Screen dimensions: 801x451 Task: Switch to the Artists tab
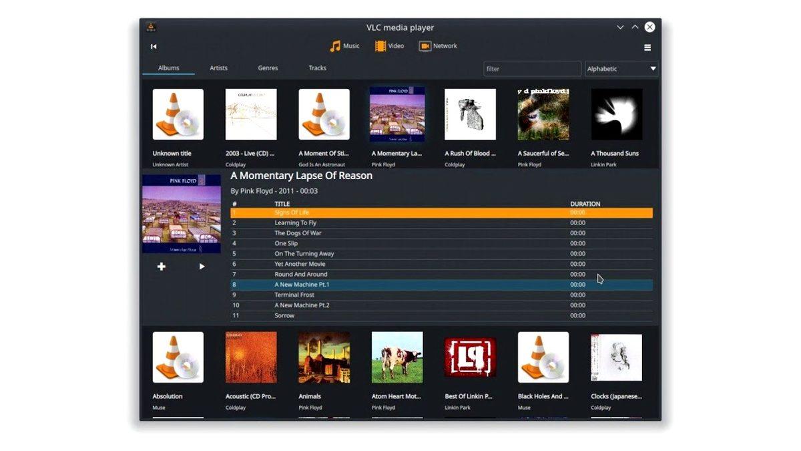tap(218, 67)
